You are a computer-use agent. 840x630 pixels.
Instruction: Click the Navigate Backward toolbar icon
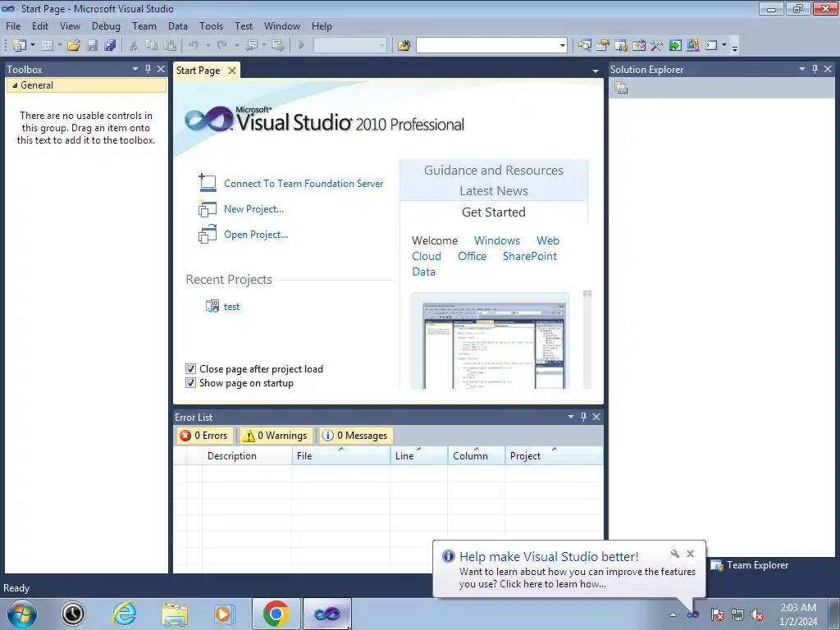coord(252,46)
